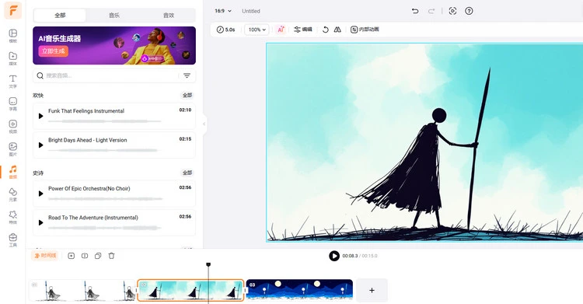The width and height of the screenshot is (583, 304).
Task: Open the Elements (元素) sidebar panel
Action: point(12,194)
